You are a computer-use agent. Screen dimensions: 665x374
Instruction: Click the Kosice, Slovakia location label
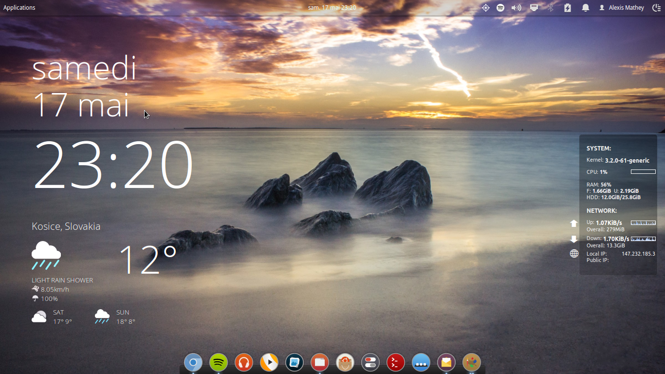click(66, 226)
